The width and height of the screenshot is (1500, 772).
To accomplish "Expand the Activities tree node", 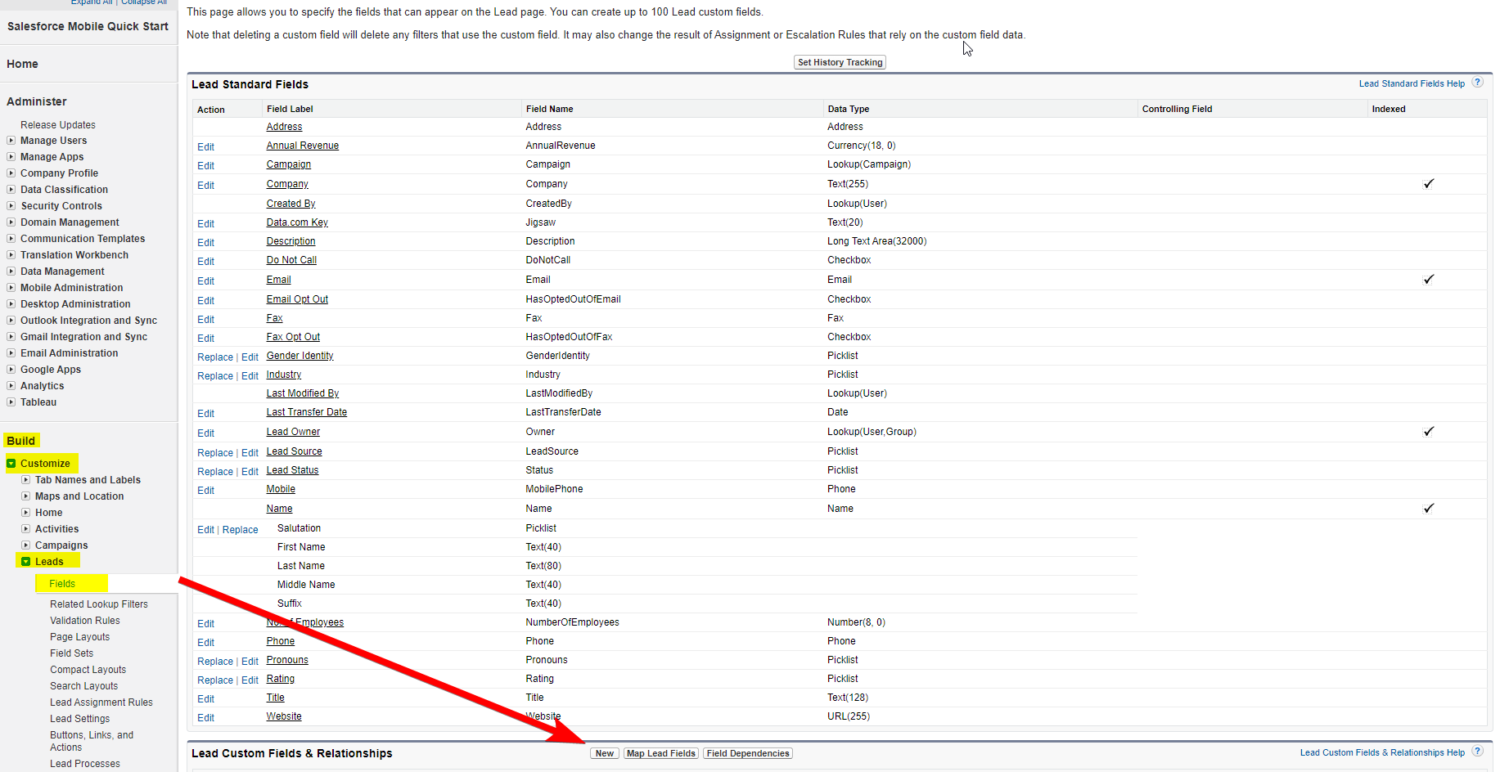I will 26,529.
